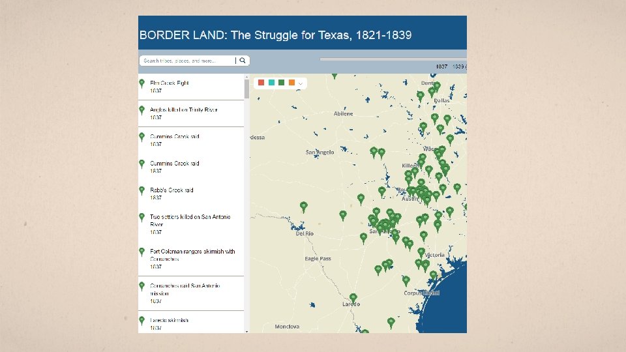Select the red legend color swatch
The height and width of the screenshot is (352, 626).
click(x=261, y=83)
